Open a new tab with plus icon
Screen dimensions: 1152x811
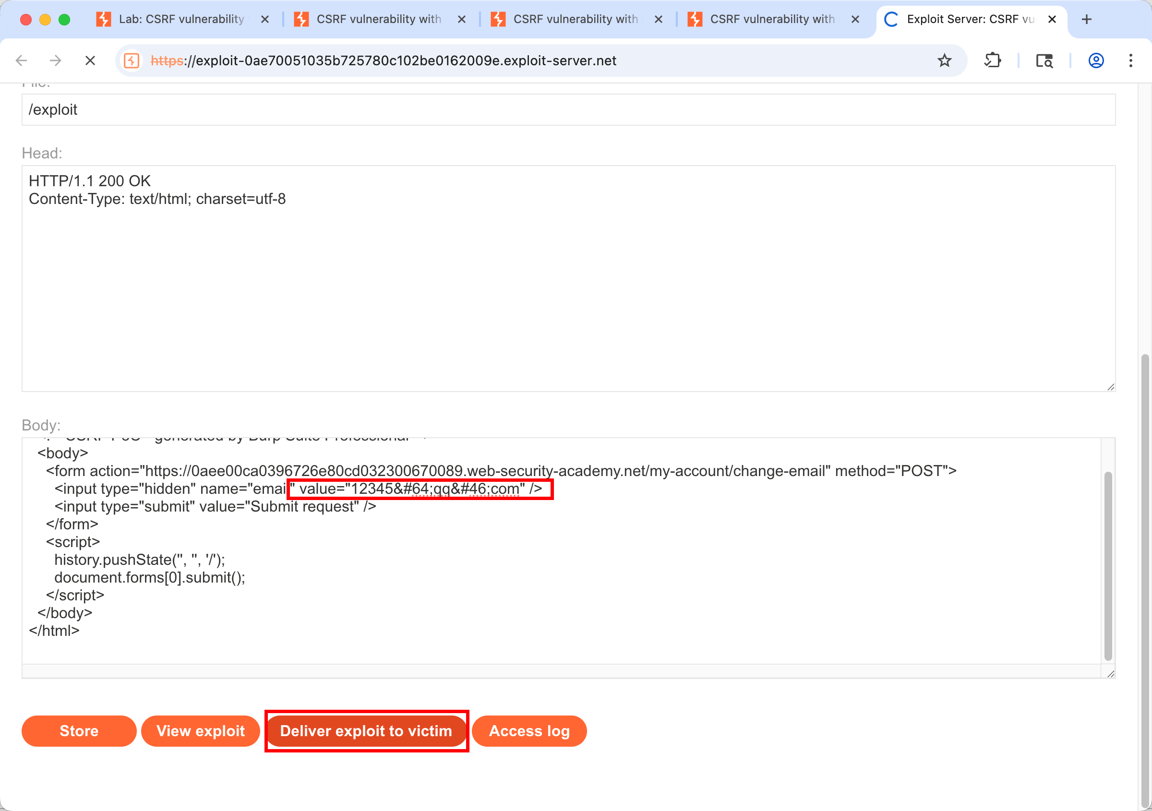(x=1086, y=19)
